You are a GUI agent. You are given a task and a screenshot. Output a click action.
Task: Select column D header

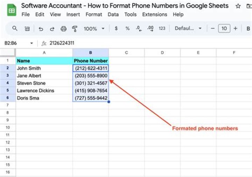tap(162, 53)
